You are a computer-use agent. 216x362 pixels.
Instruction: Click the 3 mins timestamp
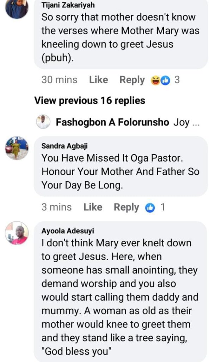click(56, 207)
